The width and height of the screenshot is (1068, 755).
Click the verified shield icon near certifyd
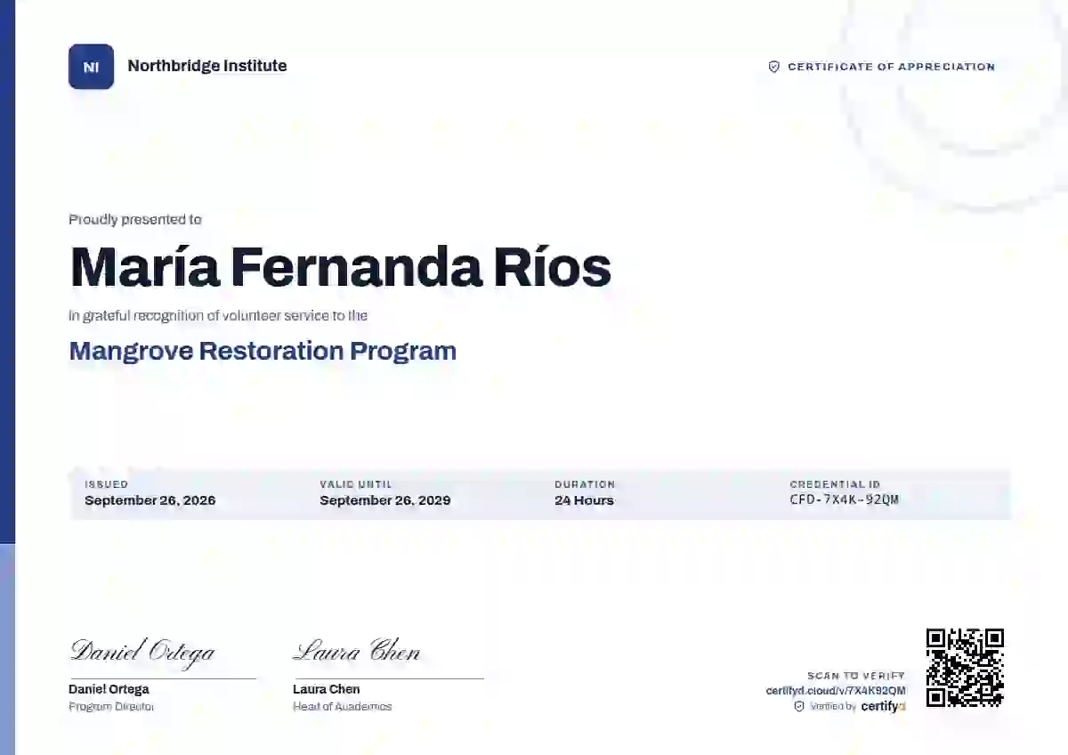[x=799, y=706]
